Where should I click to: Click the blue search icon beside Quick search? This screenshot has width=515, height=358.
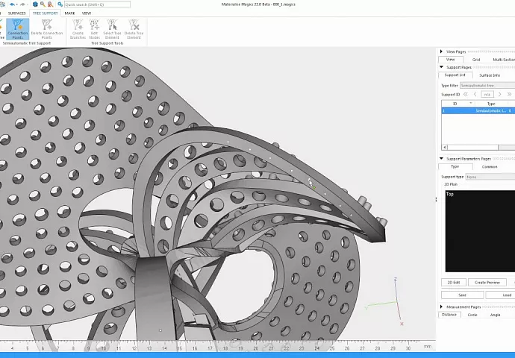click(60, 4)
